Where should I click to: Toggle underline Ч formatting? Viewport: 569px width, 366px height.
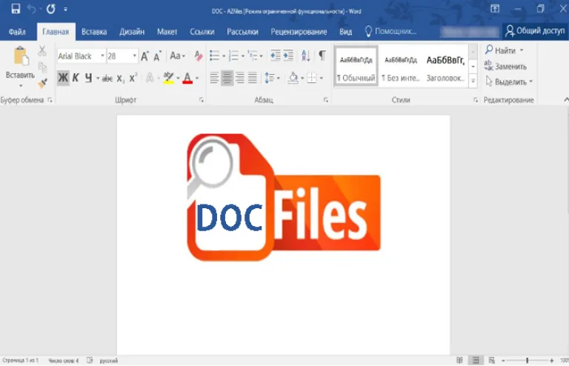(88, 78)
